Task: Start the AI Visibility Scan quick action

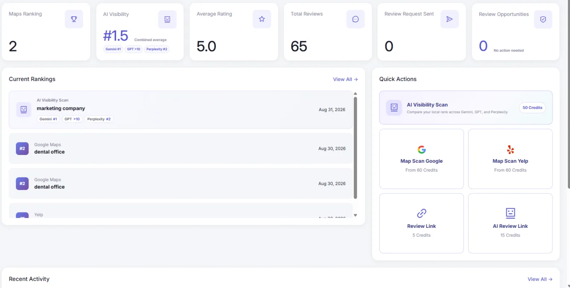Action: tap(466, 107)
